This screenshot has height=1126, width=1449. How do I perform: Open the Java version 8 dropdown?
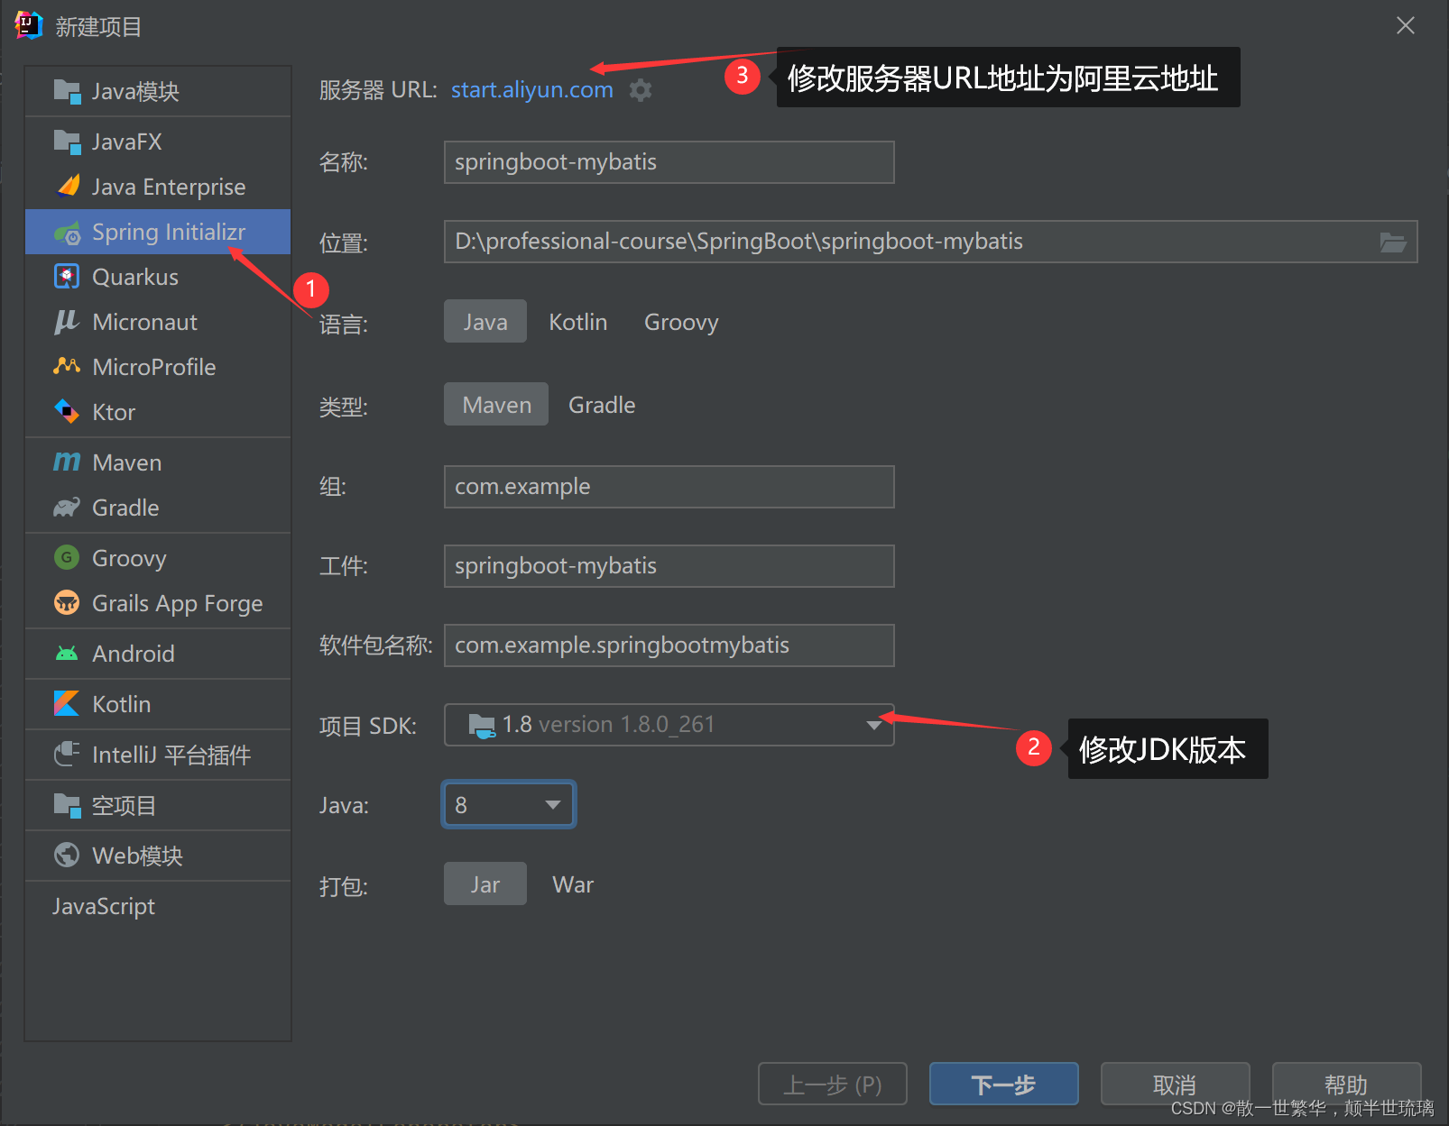tap(509, 804)
